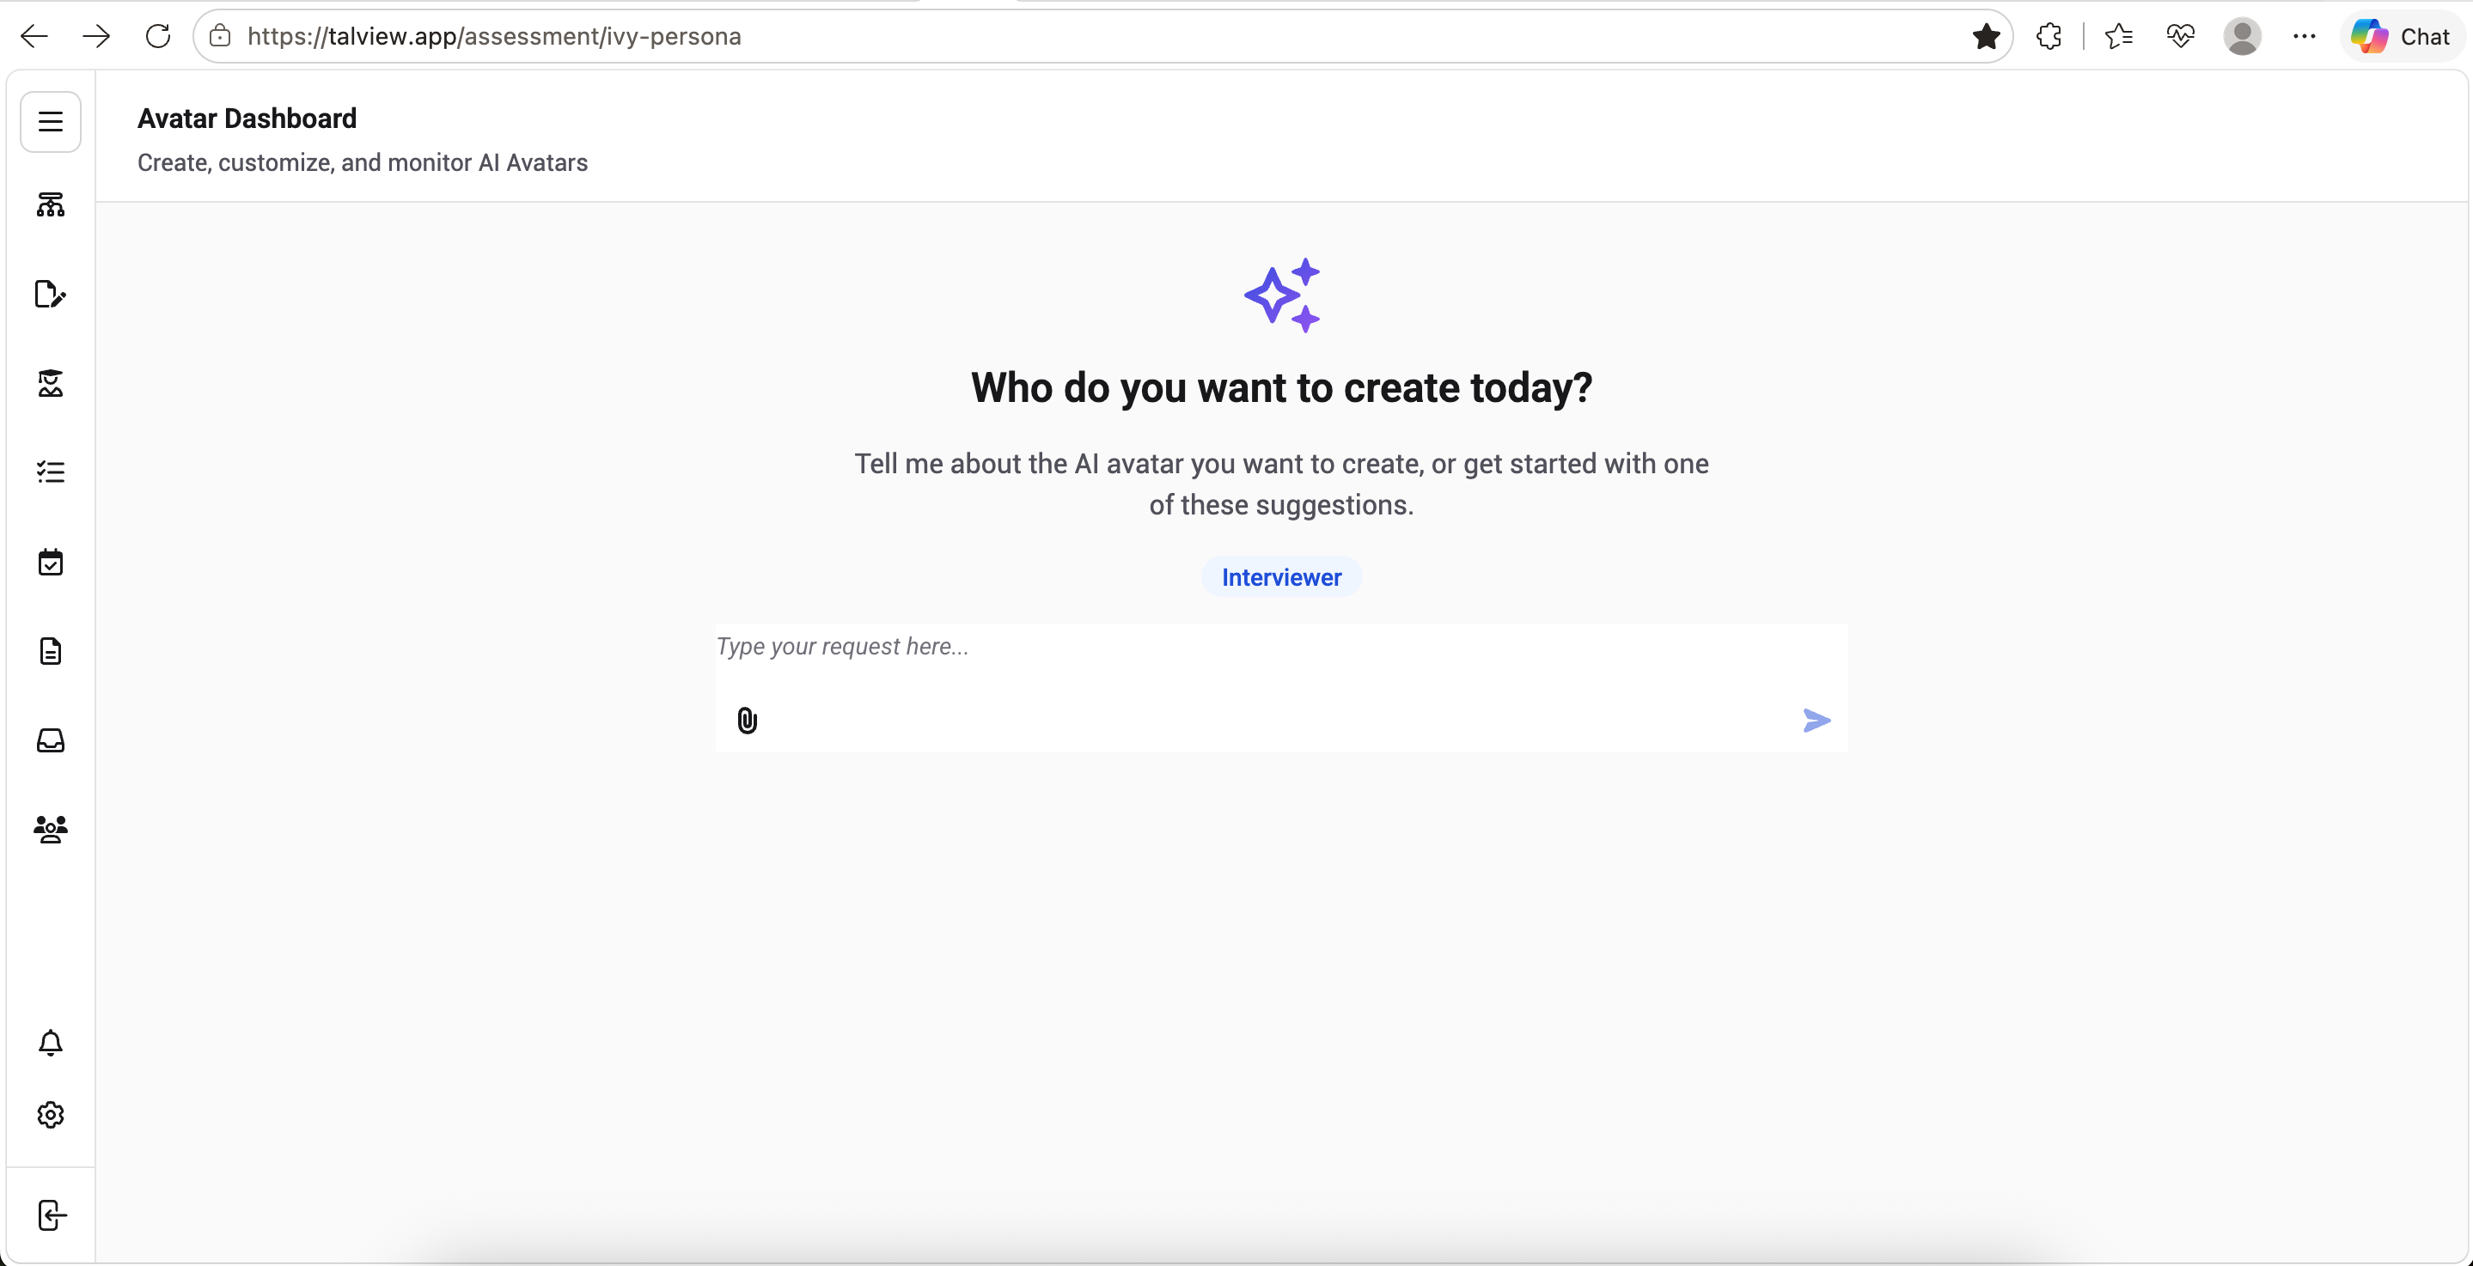The image size is (2473, 1266).
Task: Click the document file sidebar icon
Action: (51, 651)
